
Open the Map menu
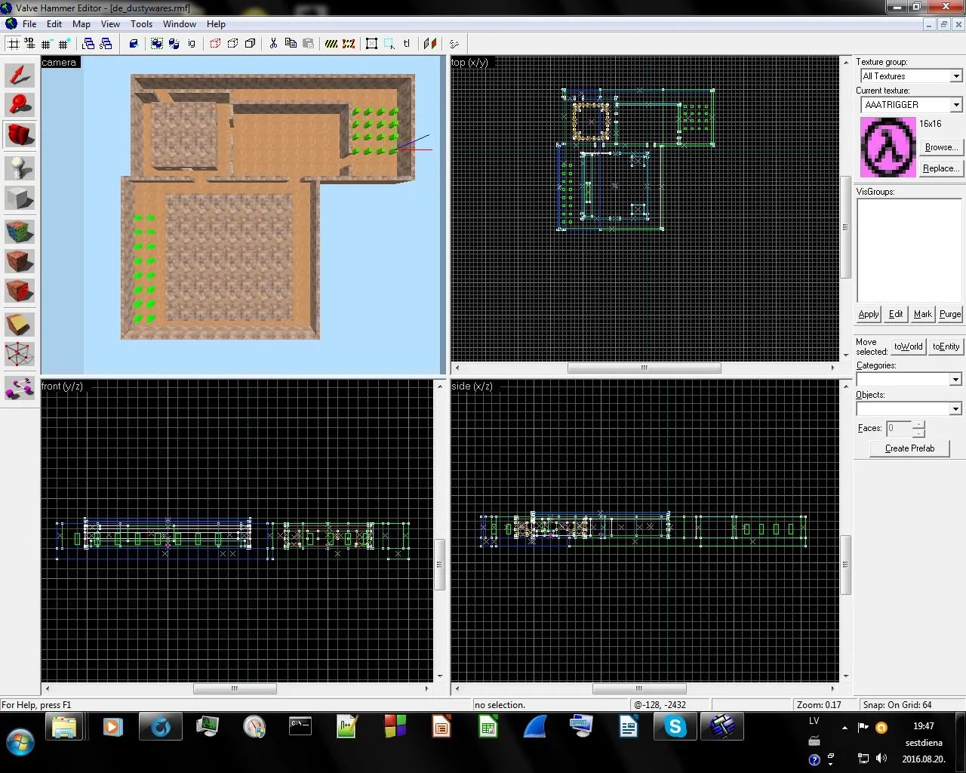pos(82,24)
